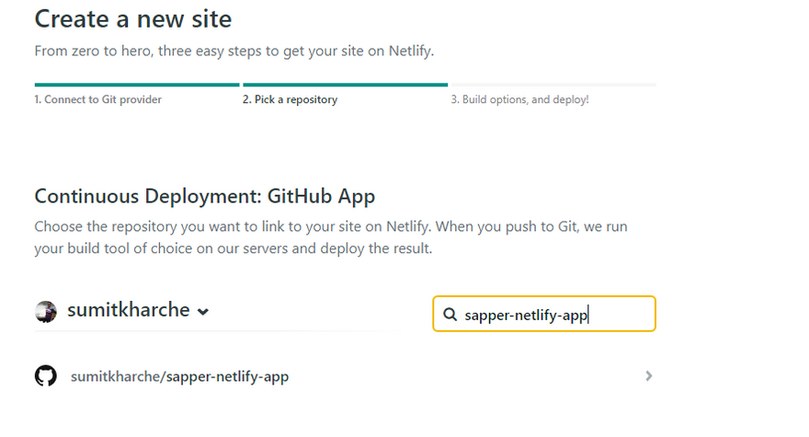Click the Create a new site heading

(133, 18)
